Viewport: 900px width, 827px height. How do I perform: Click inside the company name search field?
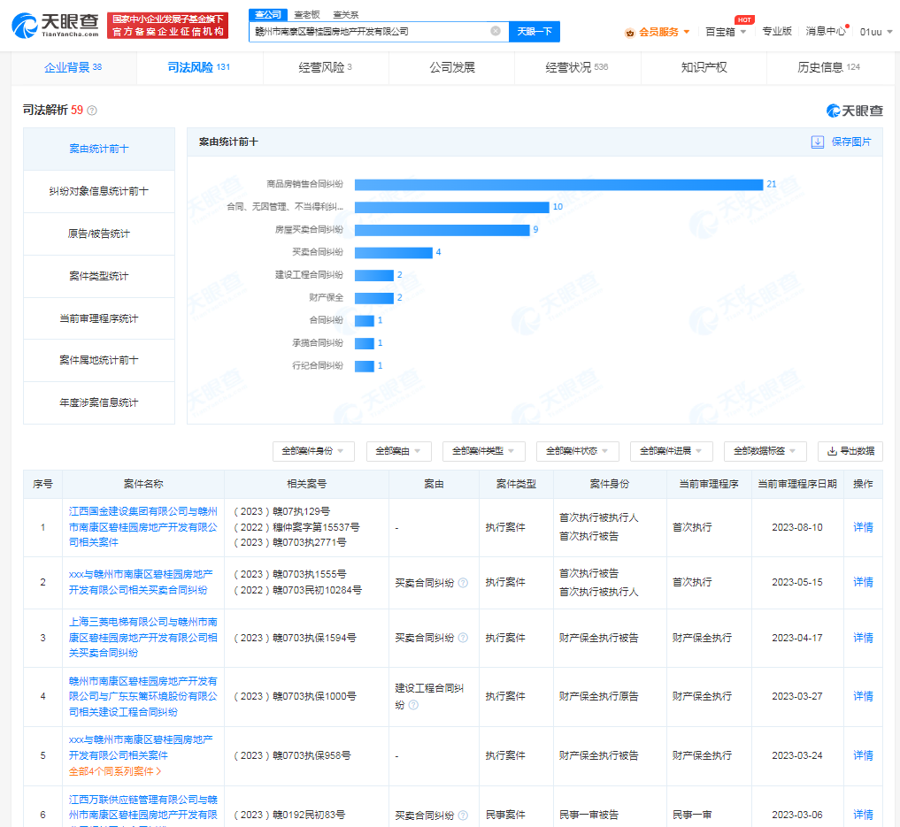click(354, 31)
